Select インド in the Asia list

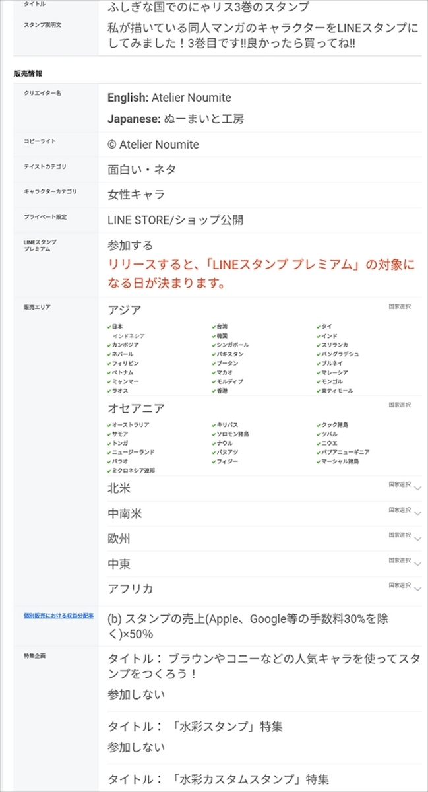coord(327,336)
